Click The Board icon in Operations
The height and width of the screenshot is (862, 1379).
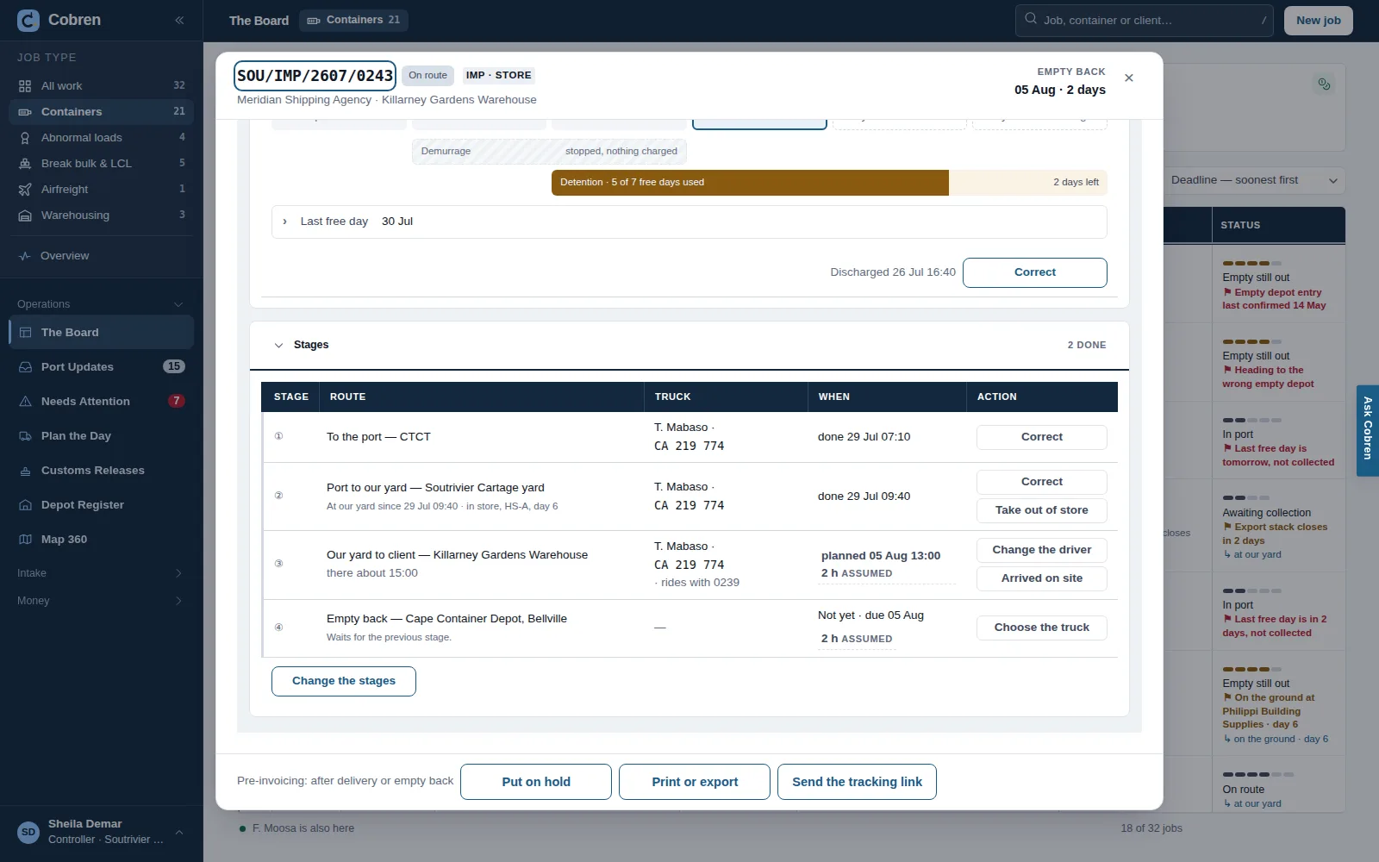coord(25,333)
